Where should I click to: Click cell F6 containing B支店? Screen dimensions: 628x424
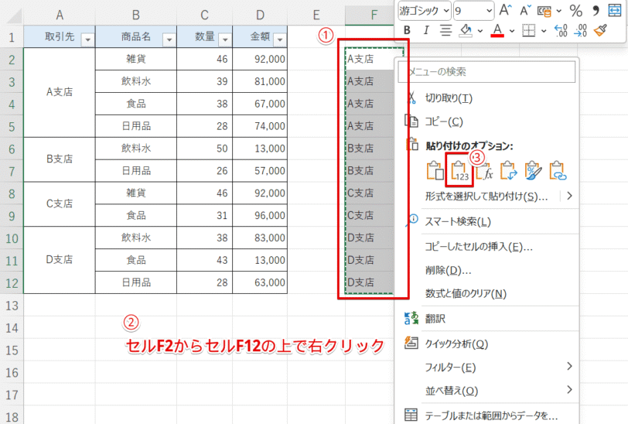(368, 149)
